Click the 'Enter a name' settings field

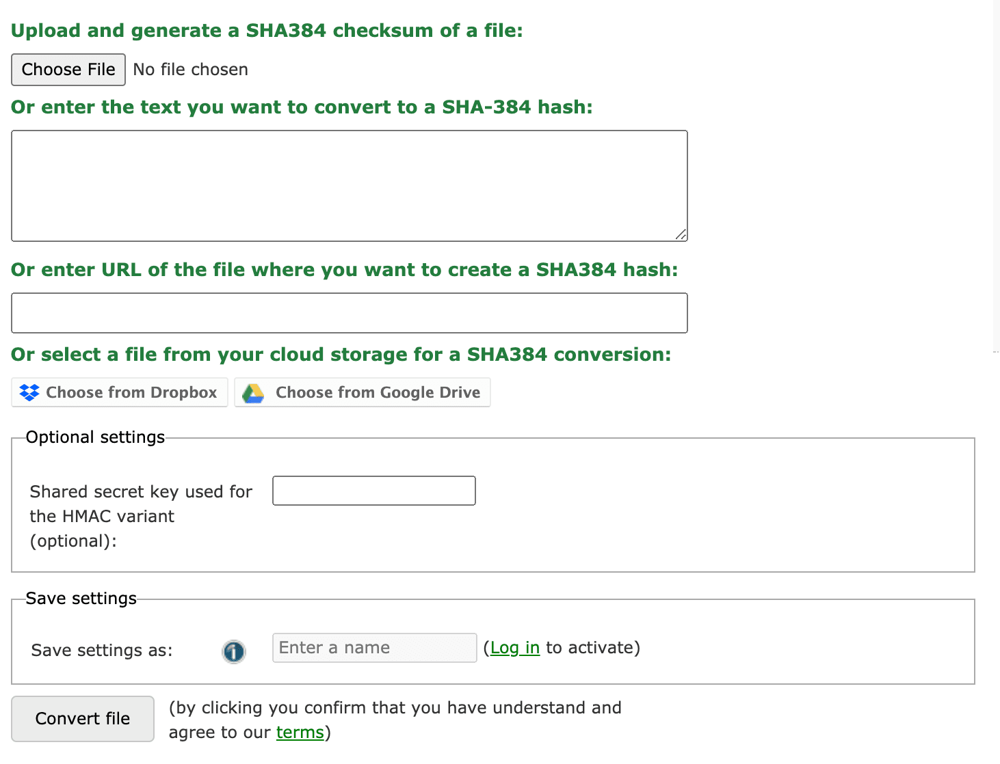(374, 648)
